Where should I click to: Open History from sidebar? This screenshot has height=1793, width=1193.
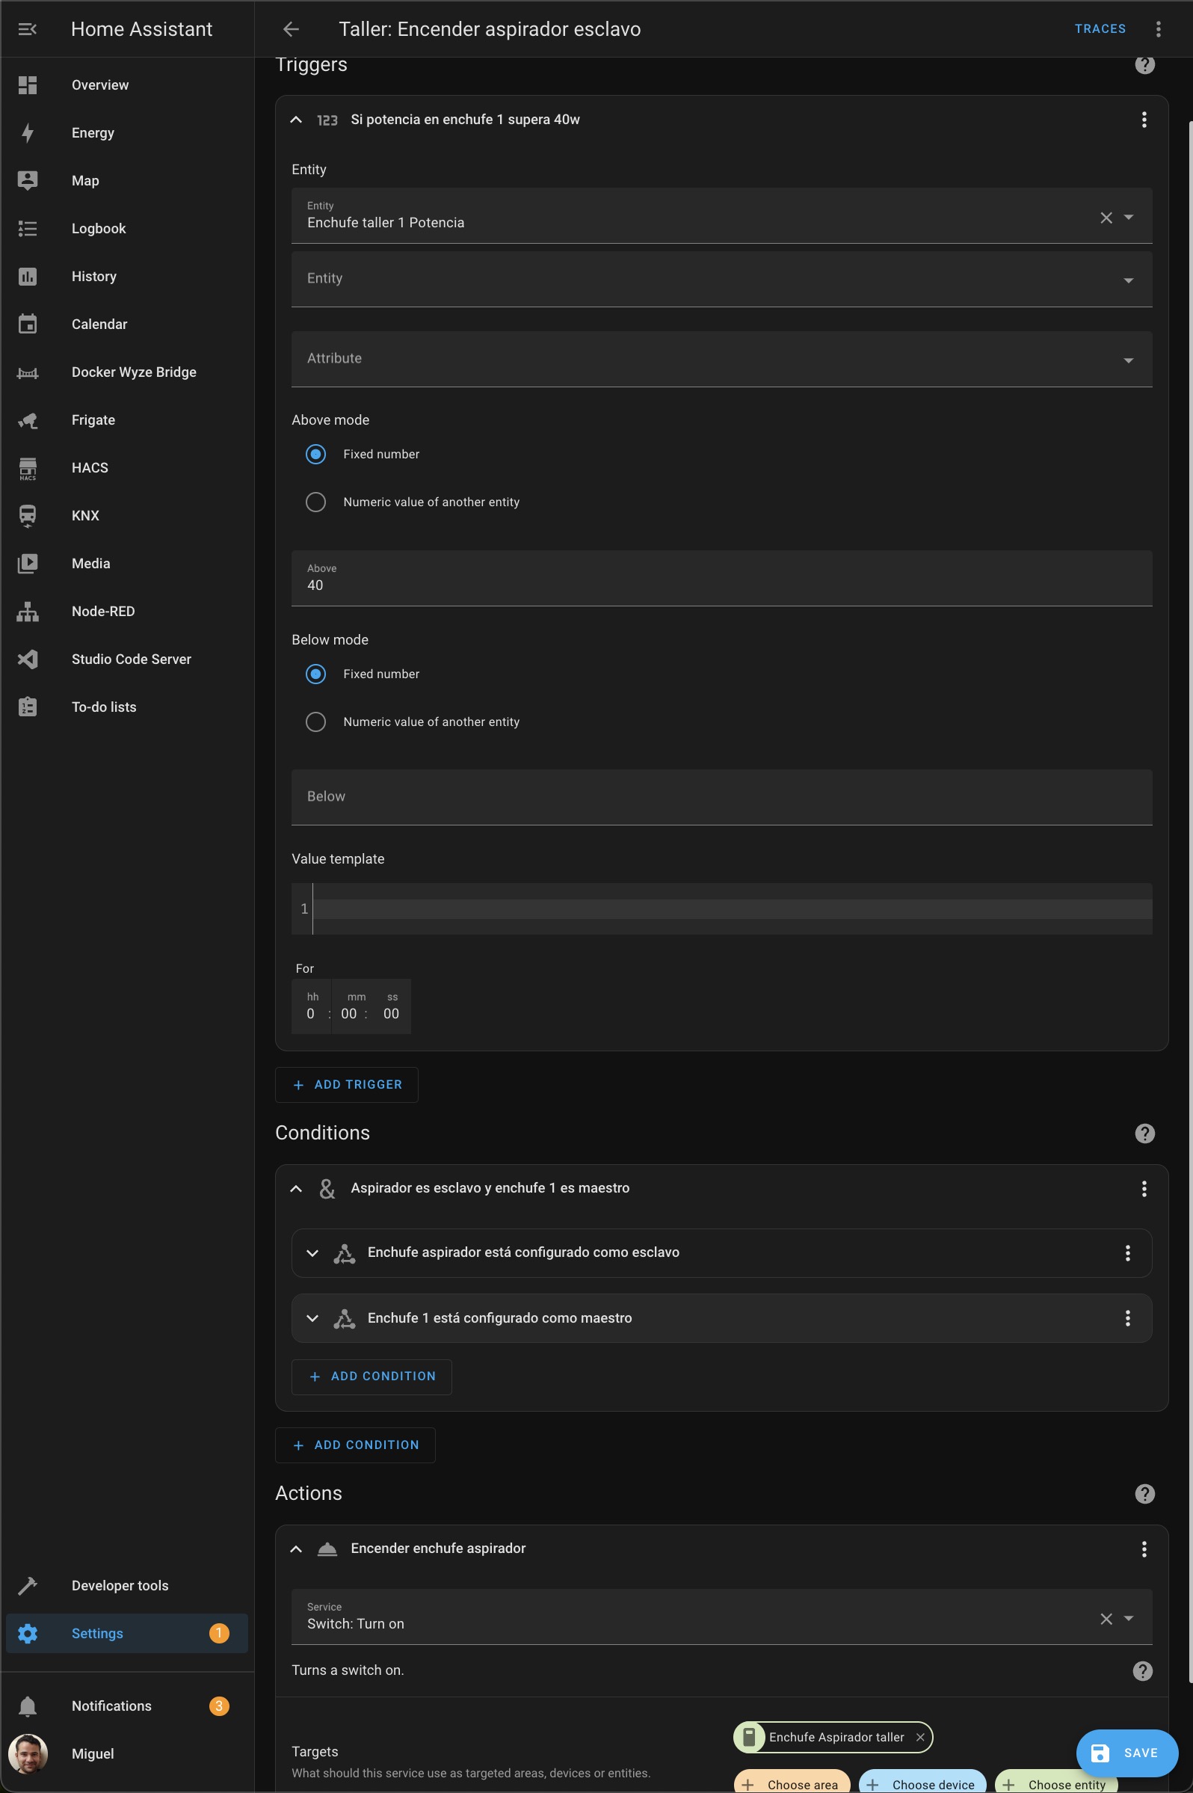coord(127,276)
